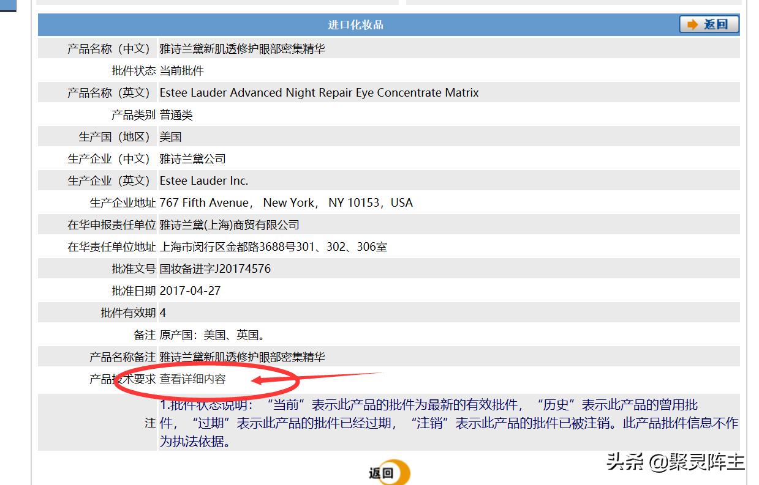
Task: Click the 批准文号 value 国妆备进字J20174576
Action: tap(214, 268)
